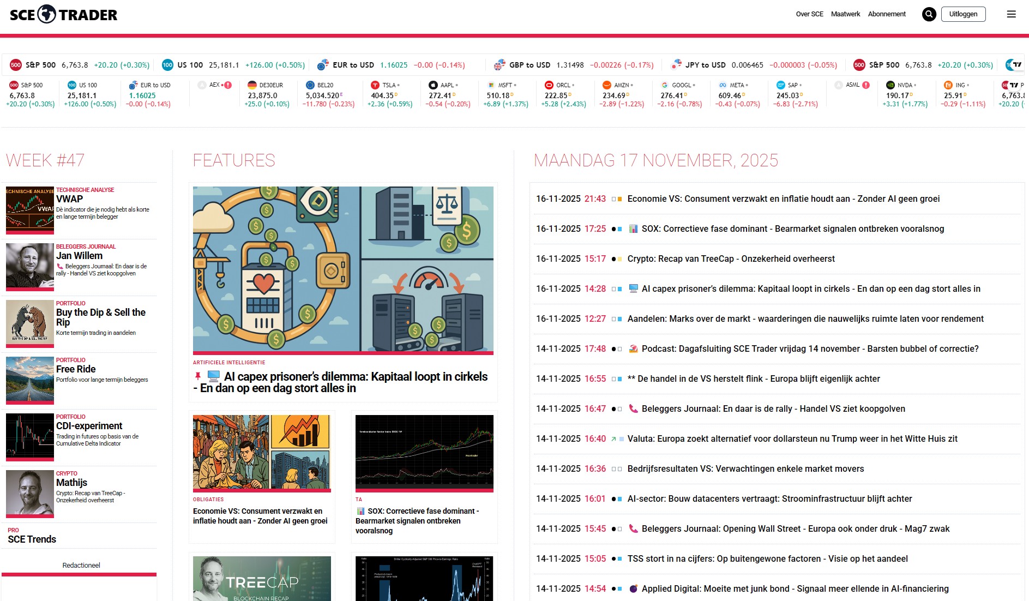Click the SCE Trader globe logo

[47, 14]
